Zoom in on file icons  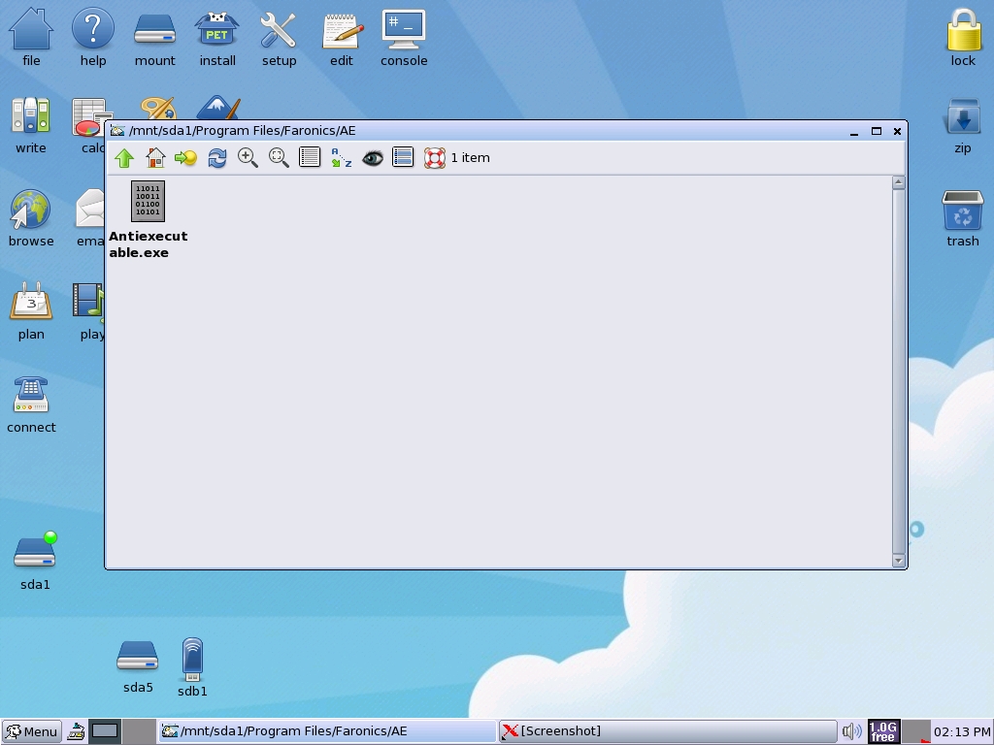pyautogui.click(x=248, y=158)
